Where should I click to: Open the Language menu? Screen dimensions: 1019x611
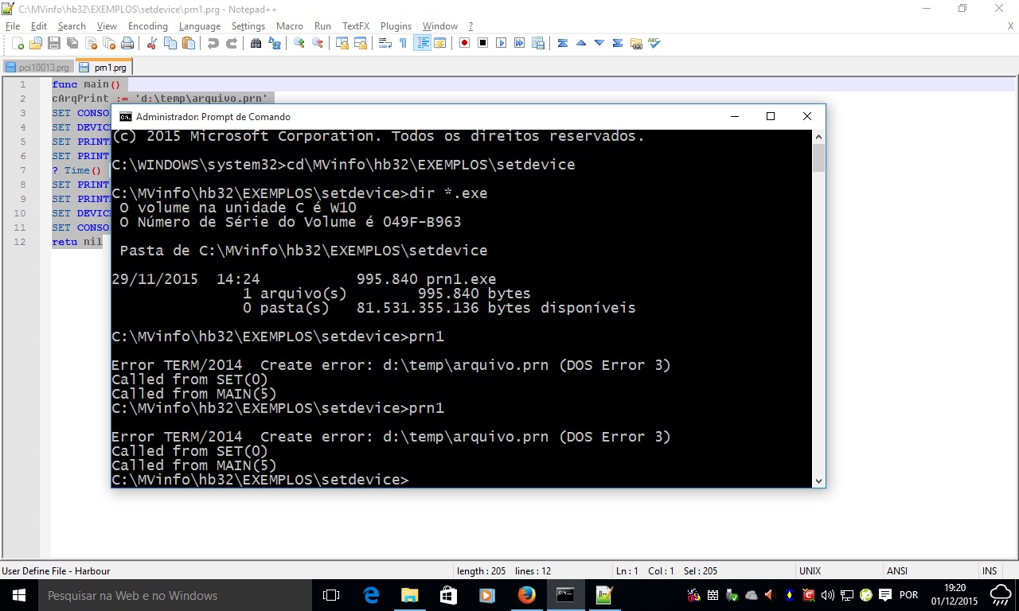199,26
